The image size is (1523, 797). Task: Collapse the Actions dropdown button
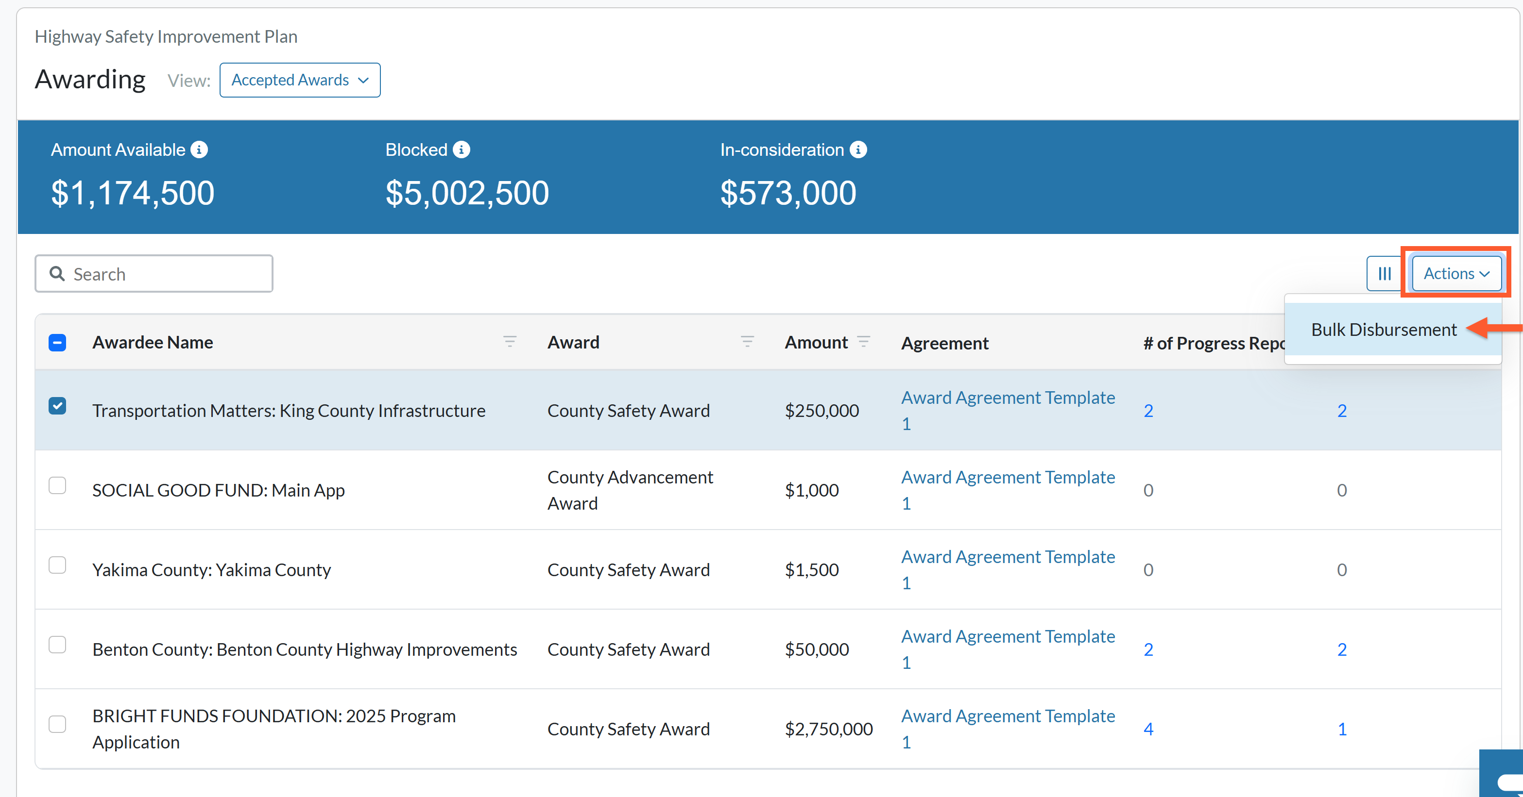click(1456, 274)
